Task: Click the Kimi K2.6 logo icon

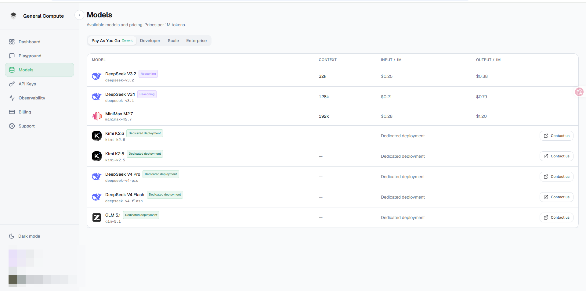Action: click(97, 136)
